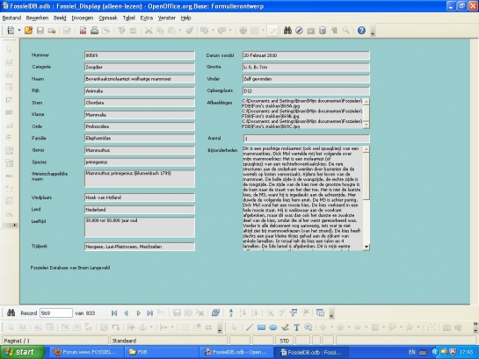The image size is (479, 359).
Task: Click scroll-up arrow of Bijzonderheden text box
Action: pyautogui.click(x=367, y=149)
